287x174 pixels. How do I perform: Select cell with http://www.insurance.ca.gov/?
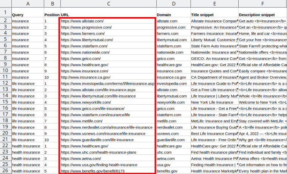tap(108, 77)
